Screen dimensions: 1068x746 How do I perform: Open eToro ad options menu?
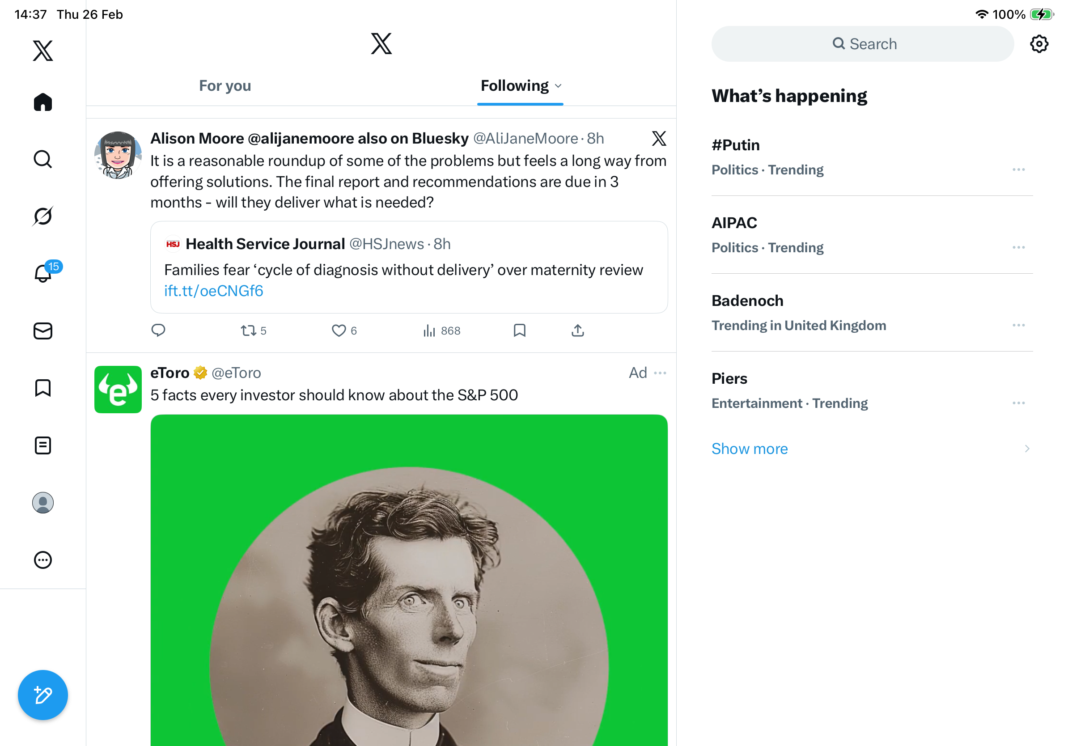point(660,373)
